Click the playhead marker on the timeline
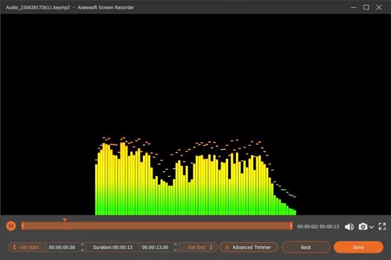This screenshot has width=391, height=260. (65, 220)
